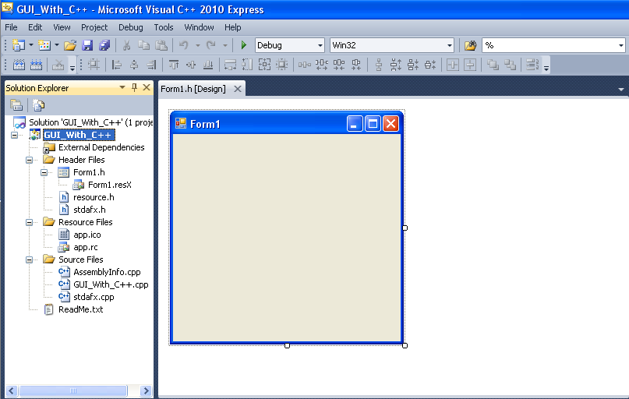Open the Tools menu

[164, 27]
